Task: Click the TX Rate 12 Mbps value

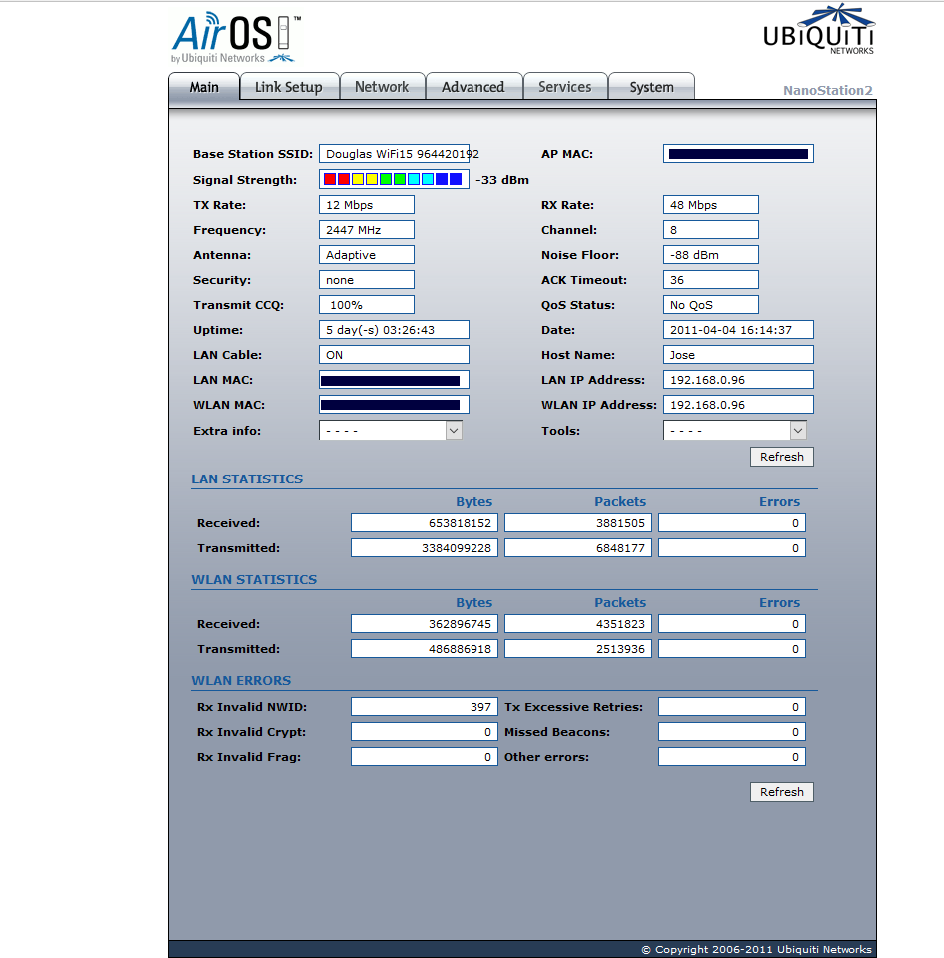Action: [366, 205]
